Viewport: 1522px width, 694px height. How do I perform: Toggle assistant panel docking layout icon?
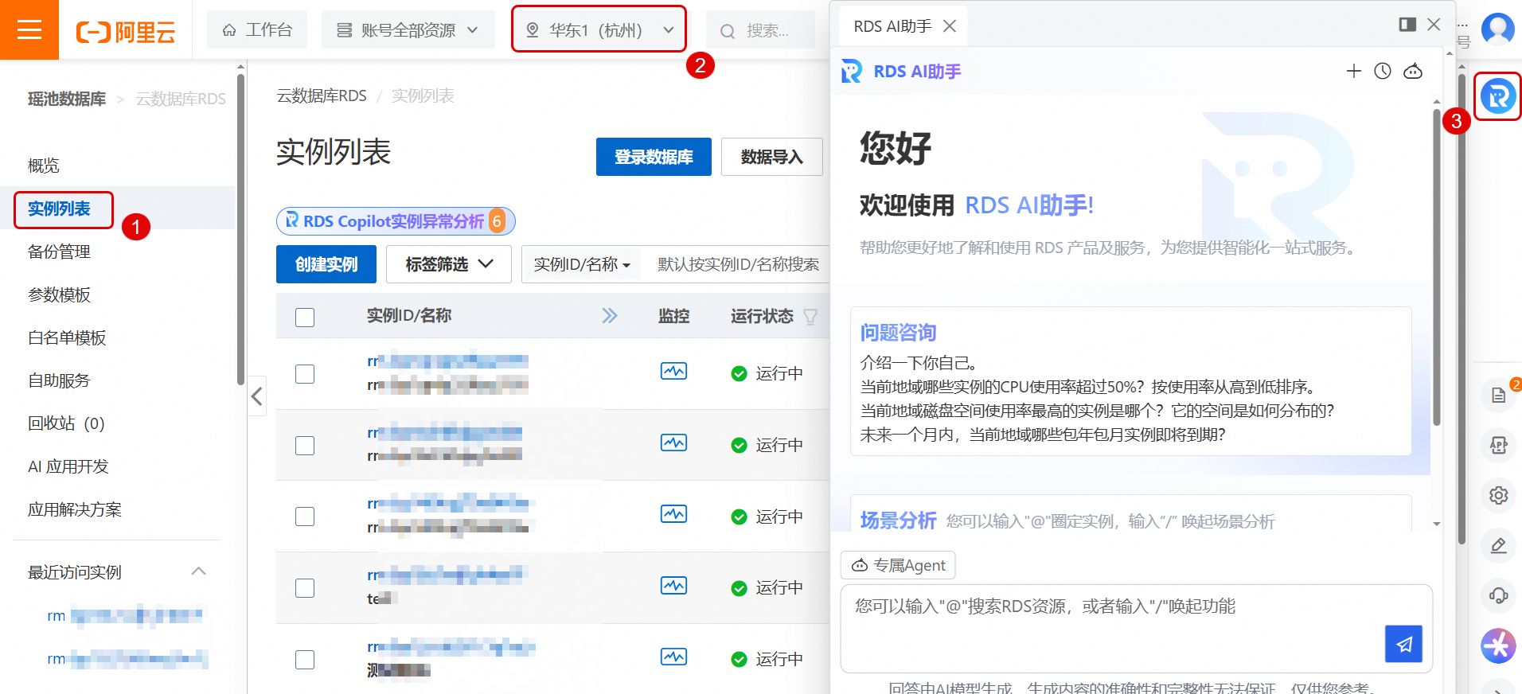(1407, 25)
